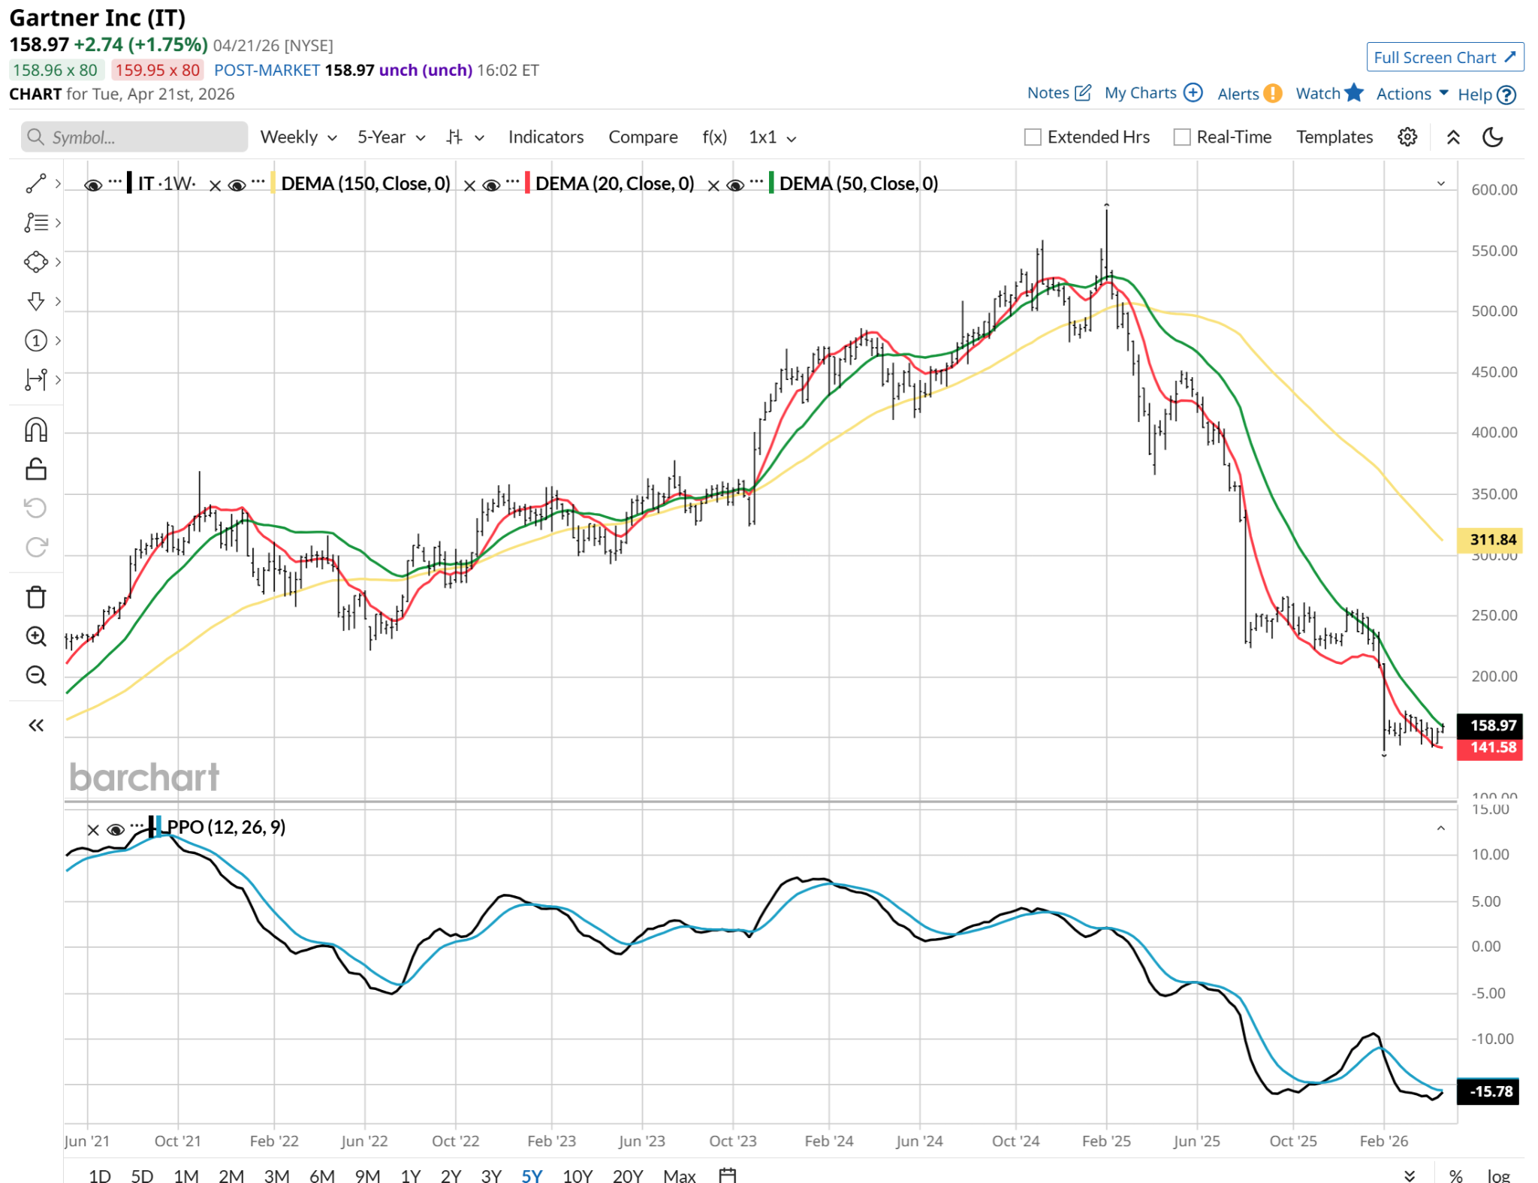
Task: Click the zoom in magnifier icon
Action: point(36,636)
